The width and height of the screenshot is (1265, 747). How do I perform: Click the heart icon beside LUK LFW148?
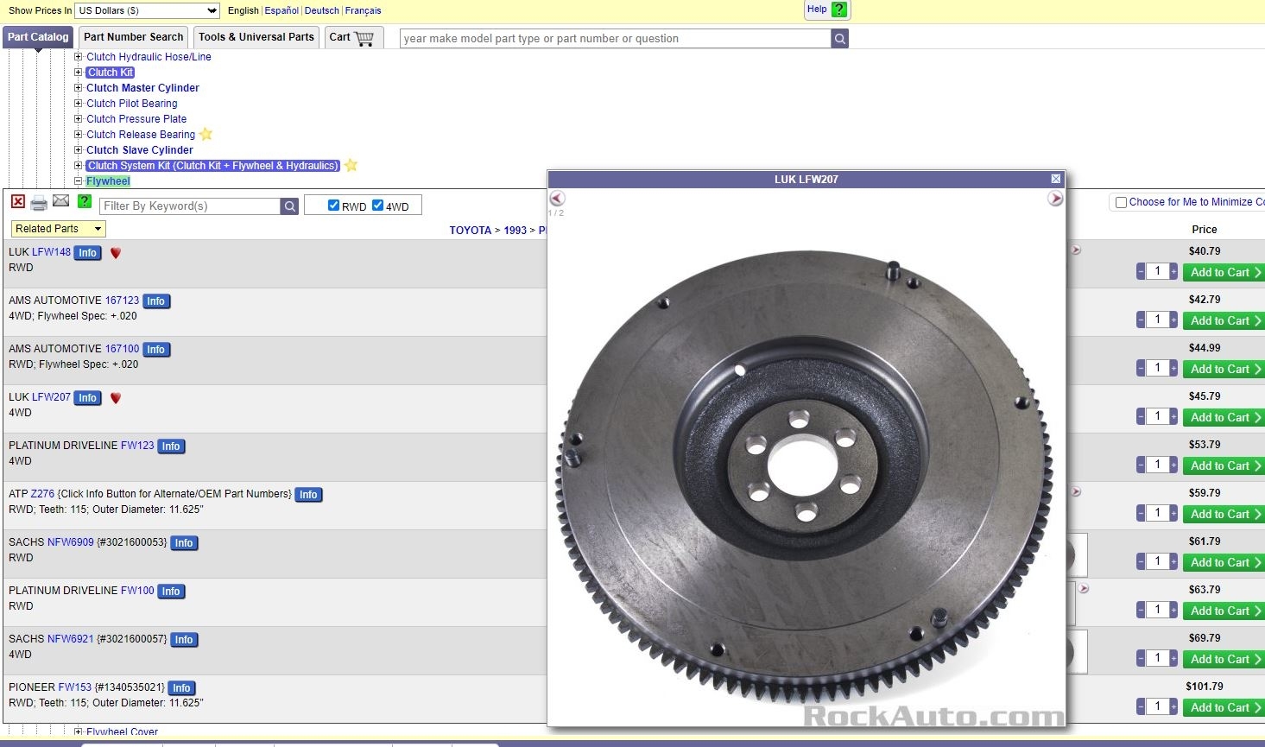116,253
